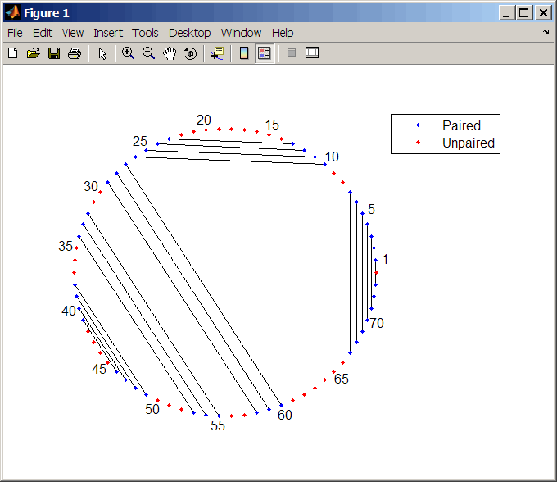The image size is (557, 482).
Task: Close the Figure 1 window
Action: (543, 13)
